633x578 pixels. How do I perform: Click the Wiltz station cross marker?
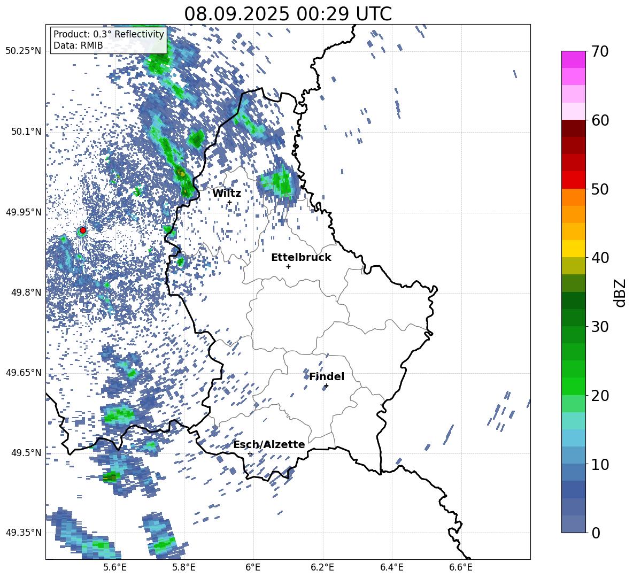pyautogui.click(x=230, y=202)
